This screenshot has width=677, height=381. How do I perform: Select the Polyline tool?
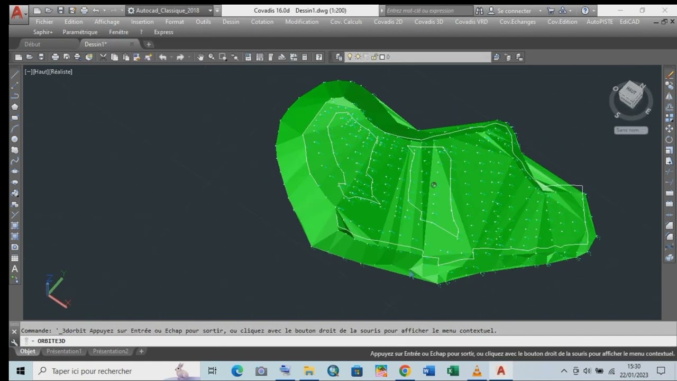pos(15,96)
